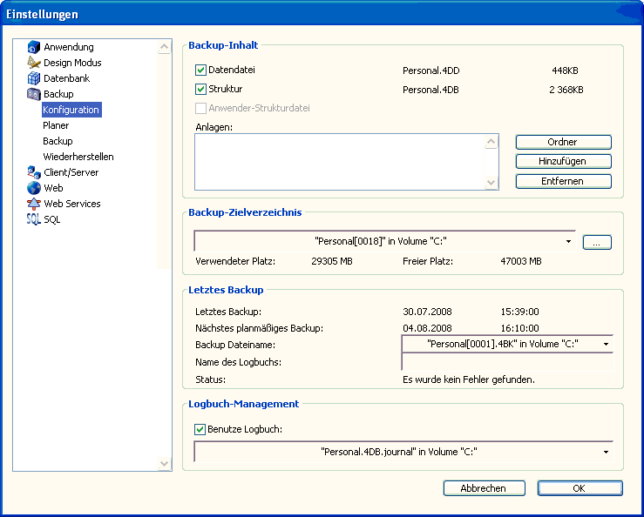The image size is (644, 517).
Task: Toggle the Struktur checkbox
Action: 200,89
